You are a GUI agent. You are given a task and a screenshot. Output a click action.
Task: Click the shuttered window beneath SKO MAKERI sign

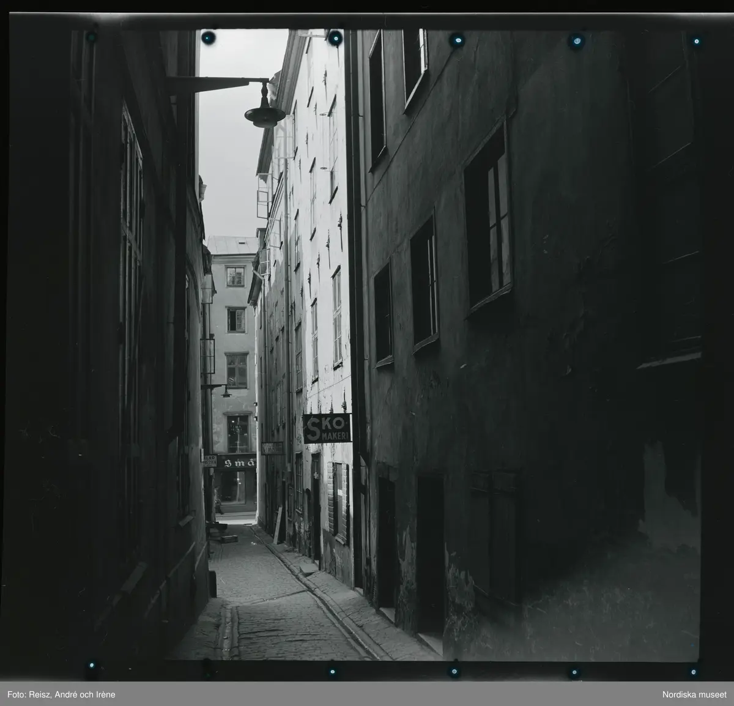pyautogui.click(x=338, y=499)
